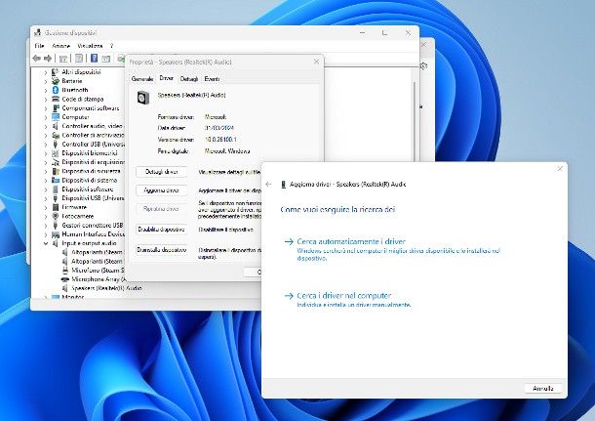Image resolution: width=595 pixels, height=421 pixels.
Task: Click the speaker icon in Proprietà dialog
Action: coord(143,98)
